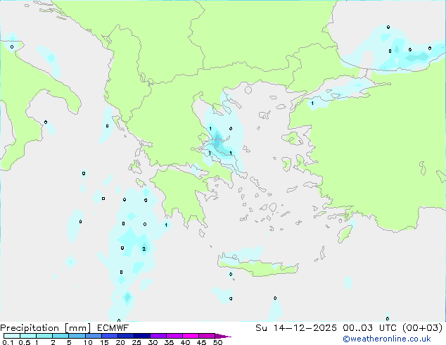This screenshot has height=345, width=446.
Task: Click the '2' precipitation value on the map
Action: coord(144,249)
